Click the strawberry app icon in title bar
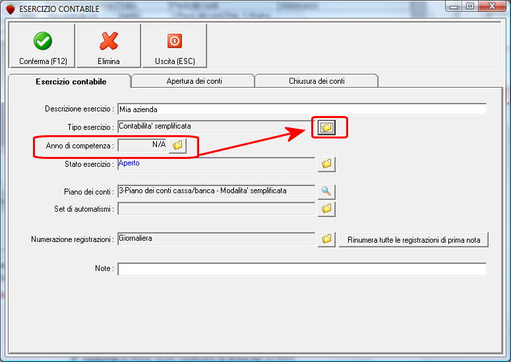Screen dimensions: 511x362 coord(11,9)
